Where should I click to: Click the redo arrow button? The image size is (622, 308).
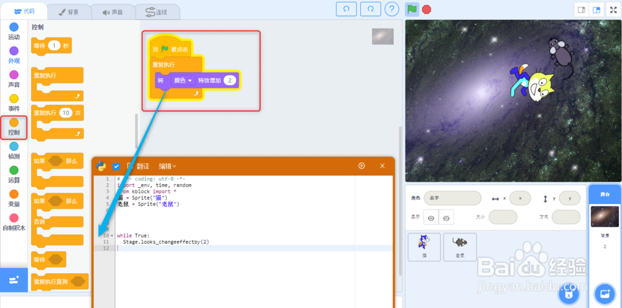[x=371, y=9]
